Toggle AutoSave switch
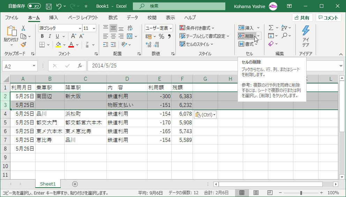The width and height of the screenshot is (346, 197). click(34, 6)
